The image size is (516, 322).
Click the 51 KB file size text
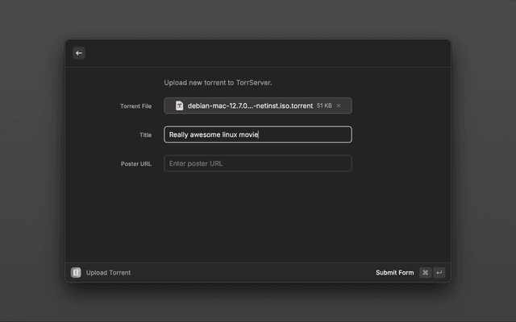[324, 105]
